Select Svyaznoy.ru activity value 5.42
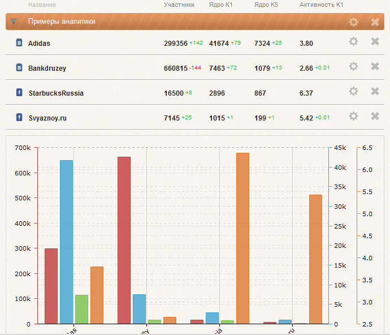Image resolution: width=390 pixels, height=335 pixels. (306, 118)
